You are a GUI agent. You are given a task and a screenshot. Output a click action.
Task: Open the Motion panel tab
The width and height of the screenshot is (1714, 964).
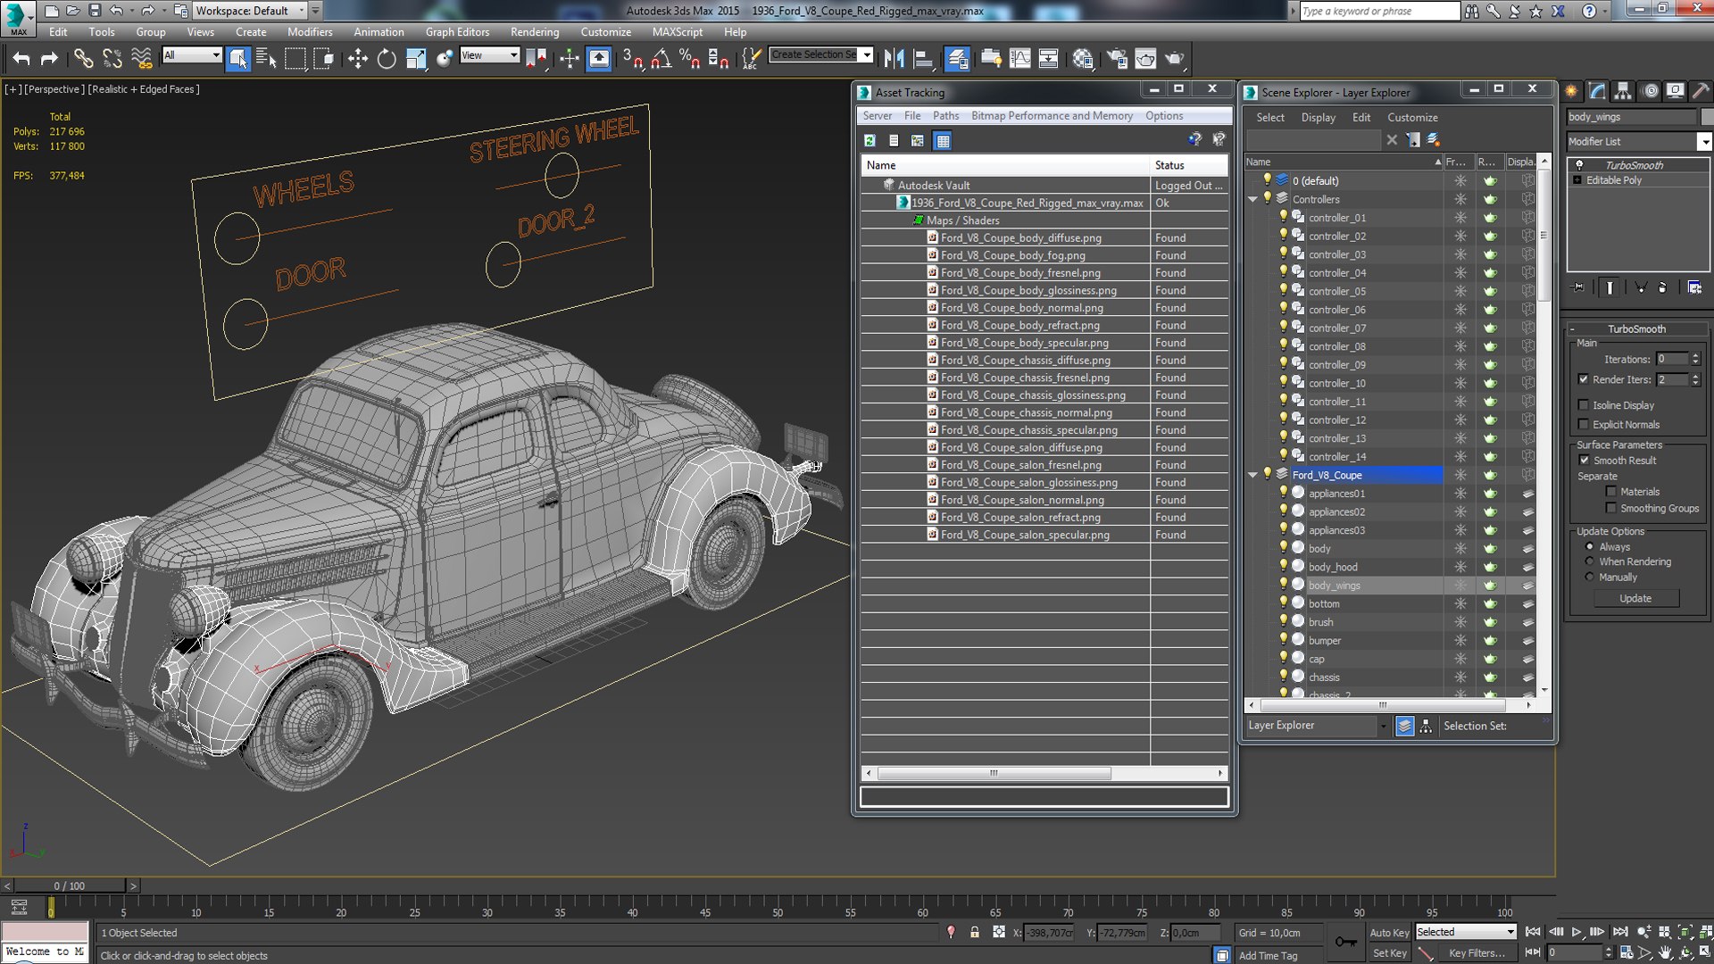tap(1650, 91)
